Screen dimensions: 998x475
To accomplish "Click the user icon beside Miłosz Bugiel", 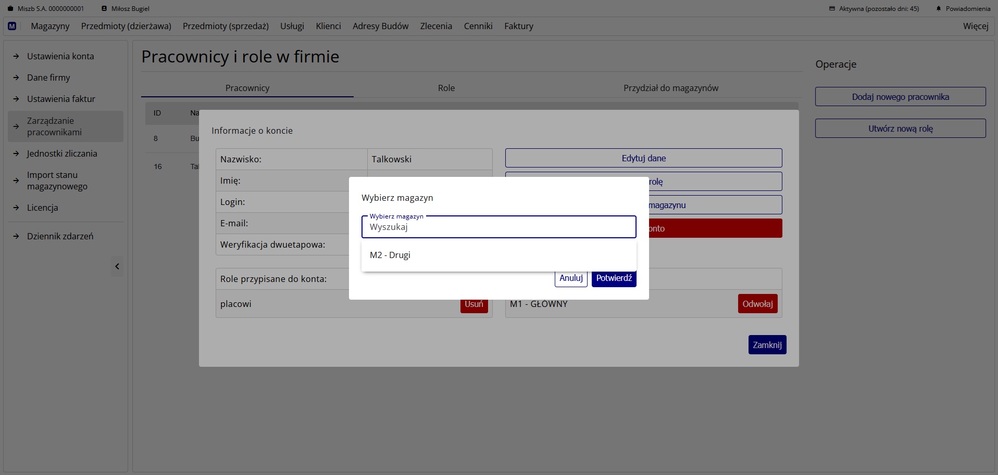I will (104, 9).
